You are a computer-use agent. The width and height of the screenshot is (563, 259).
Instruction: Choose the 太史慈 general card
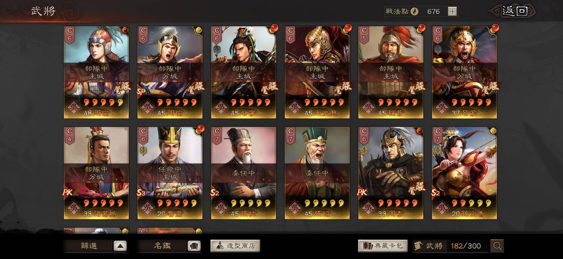(317, 72)
